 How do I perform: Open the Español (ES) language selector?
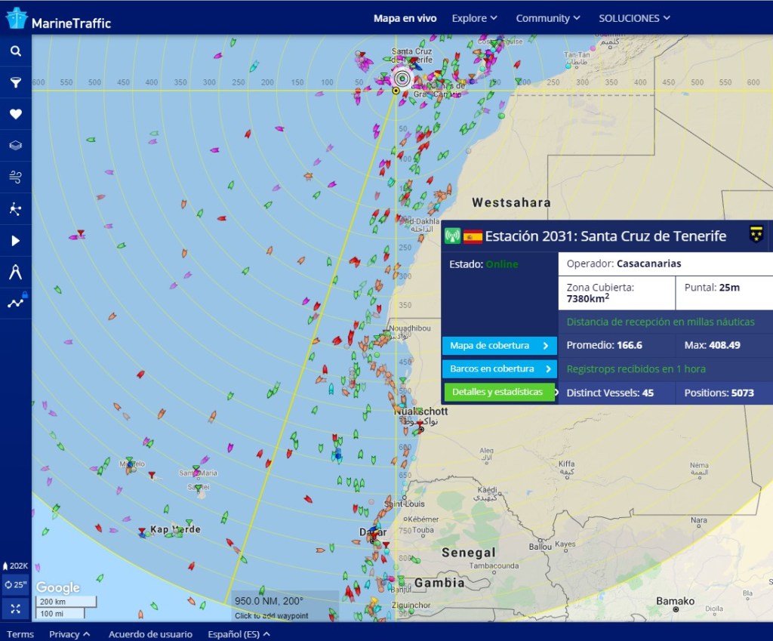pos(239,634)
